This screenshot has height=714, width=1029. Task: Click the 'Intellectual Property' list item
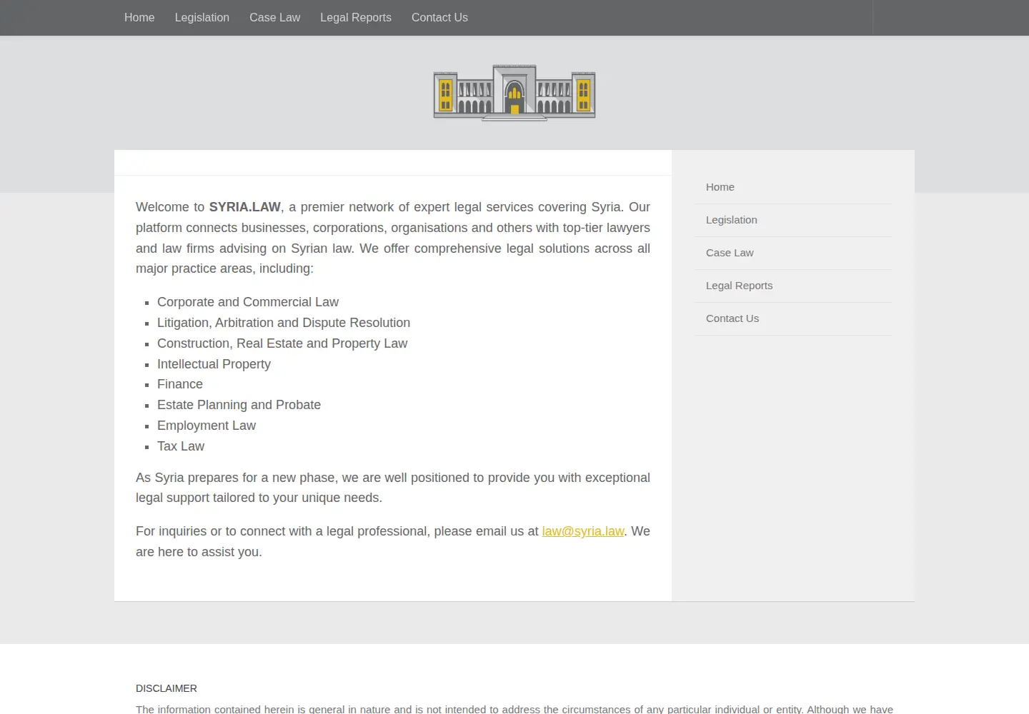point(214,364)
